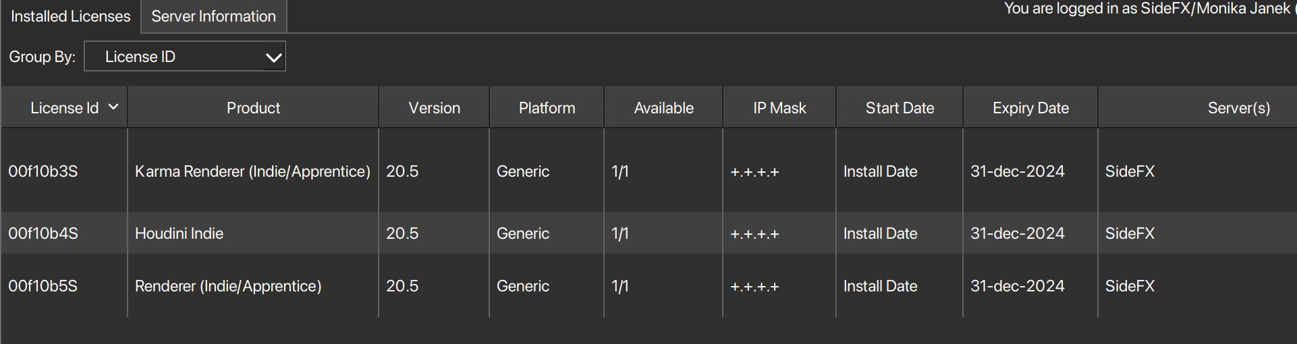Sort by the Product column header
Screen dimensions: 1297x344
click(253, 108)
